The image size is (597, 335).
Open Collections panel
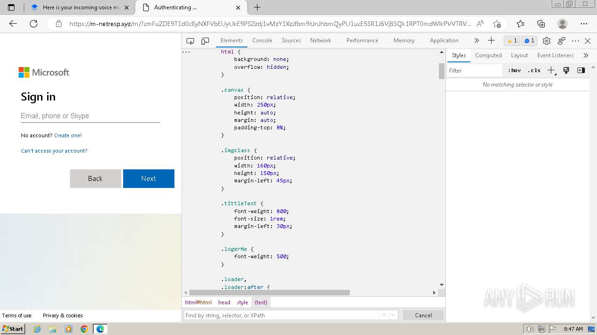[x=541, y=24]
